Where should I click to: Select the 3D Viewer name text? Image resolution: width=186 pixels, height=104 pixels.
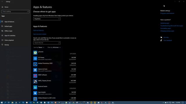[x=41, y=57]
